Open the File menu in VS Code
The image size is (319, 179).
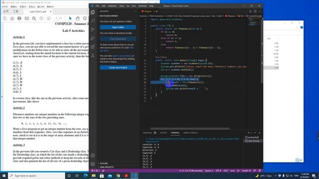98,6
